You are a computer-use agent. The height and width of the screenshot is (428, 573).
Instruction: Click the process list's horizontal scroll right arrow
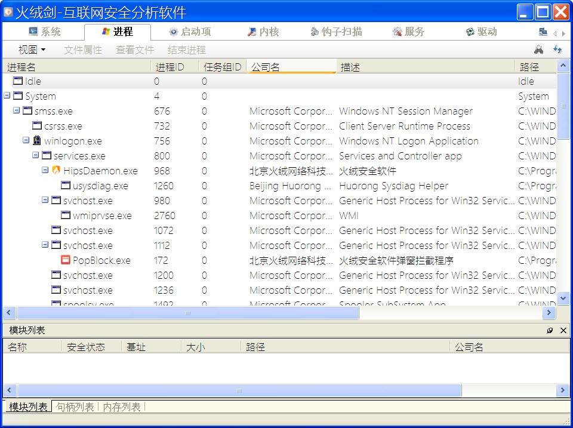click(x=549, y=313)
